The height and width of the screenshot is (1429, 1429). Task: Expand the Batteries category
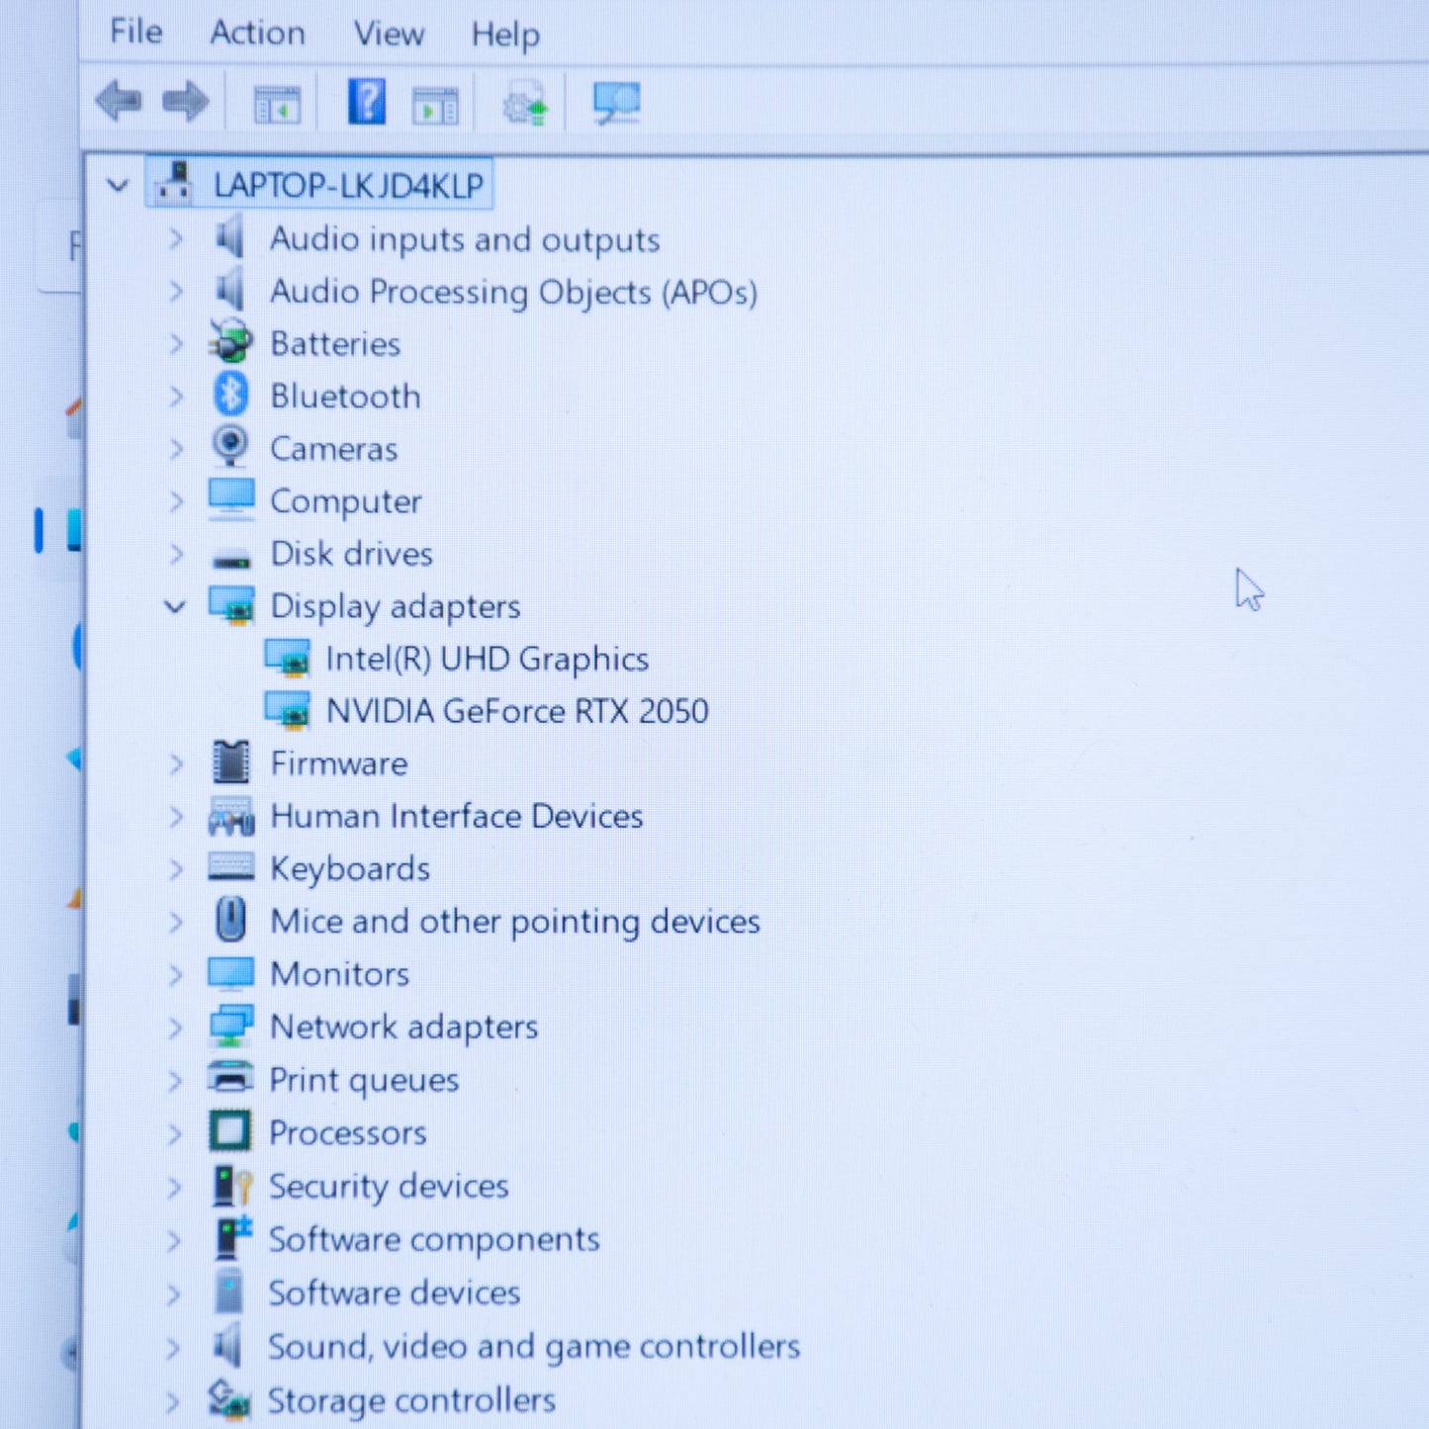(x=176, y=344)
